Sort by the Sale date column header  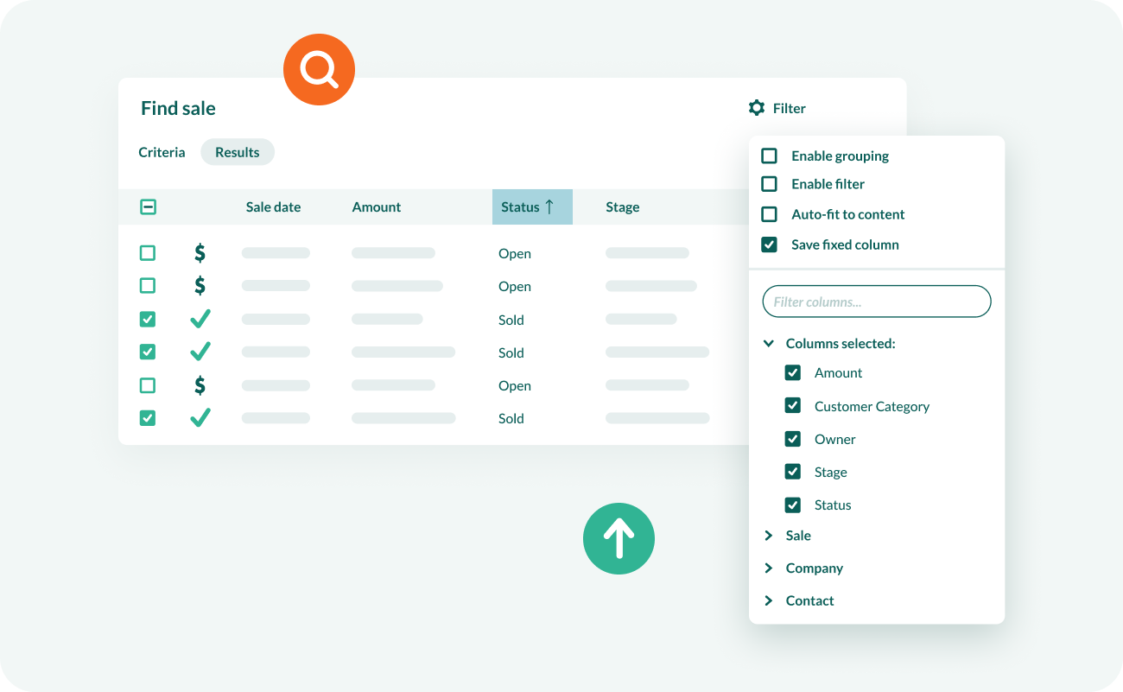[x=273, y=207]
